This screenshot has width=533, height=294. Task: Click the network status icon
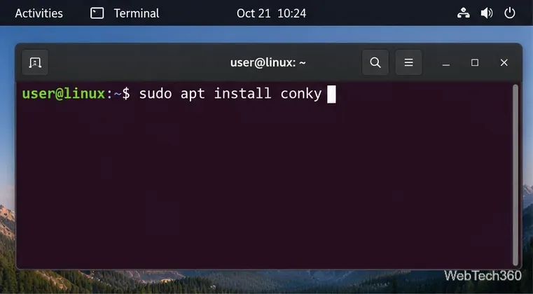464,13
